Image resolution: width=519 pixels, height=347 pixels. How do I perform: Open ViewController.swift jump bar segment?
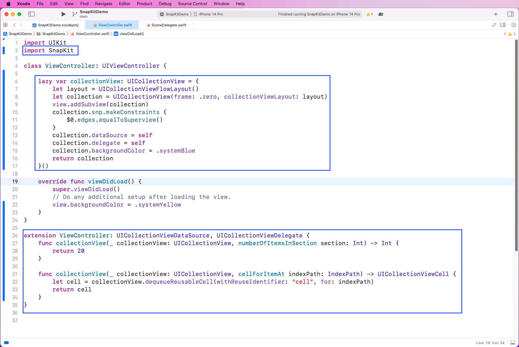pyautogui.click(x=90, y=34)
